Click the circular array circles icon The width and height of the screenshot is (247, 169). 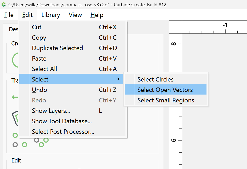41,142
